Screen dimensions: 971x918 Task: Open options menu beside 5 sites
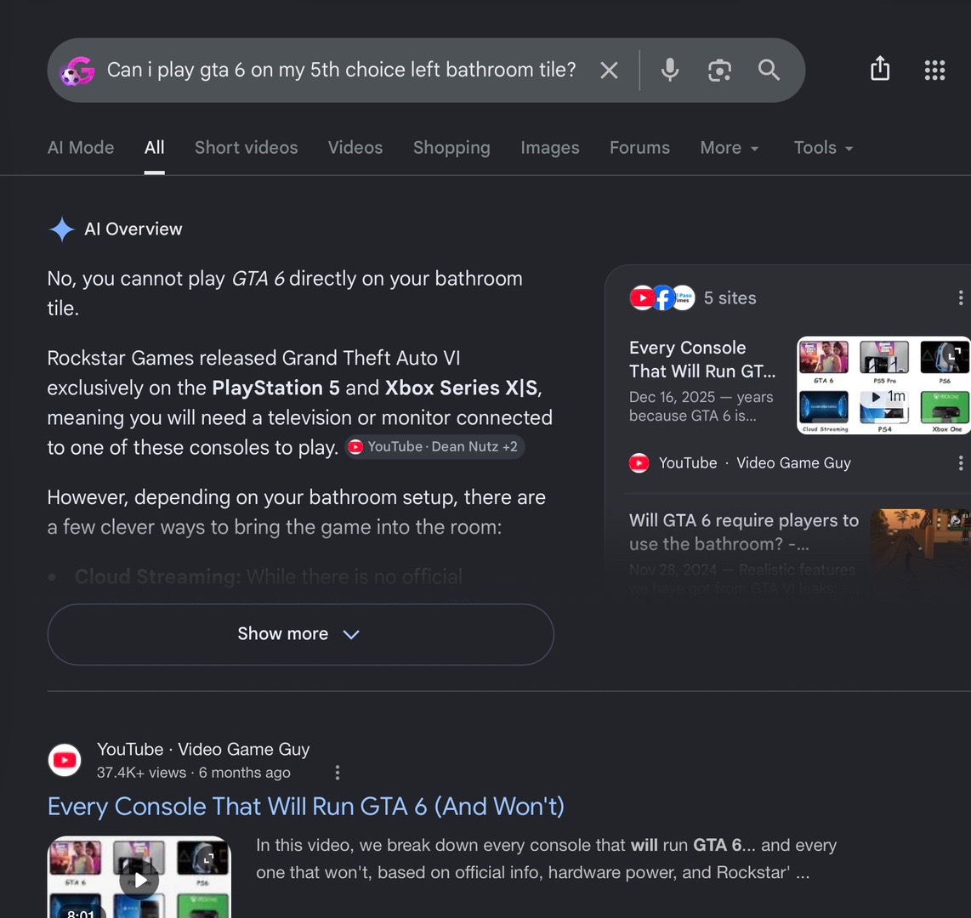(961, 297)
